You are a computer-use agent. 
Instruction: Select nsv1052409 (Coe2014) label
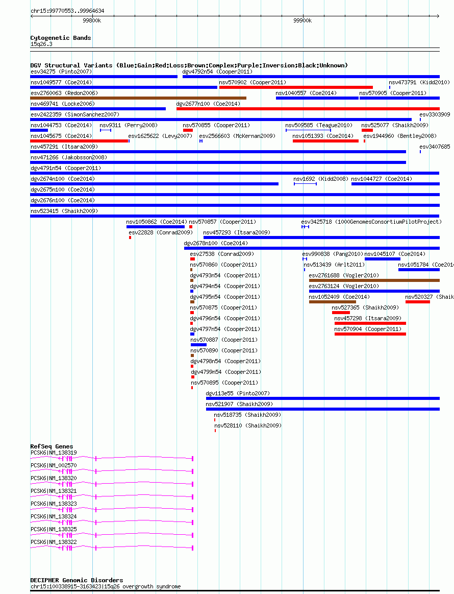click(339, 297)
